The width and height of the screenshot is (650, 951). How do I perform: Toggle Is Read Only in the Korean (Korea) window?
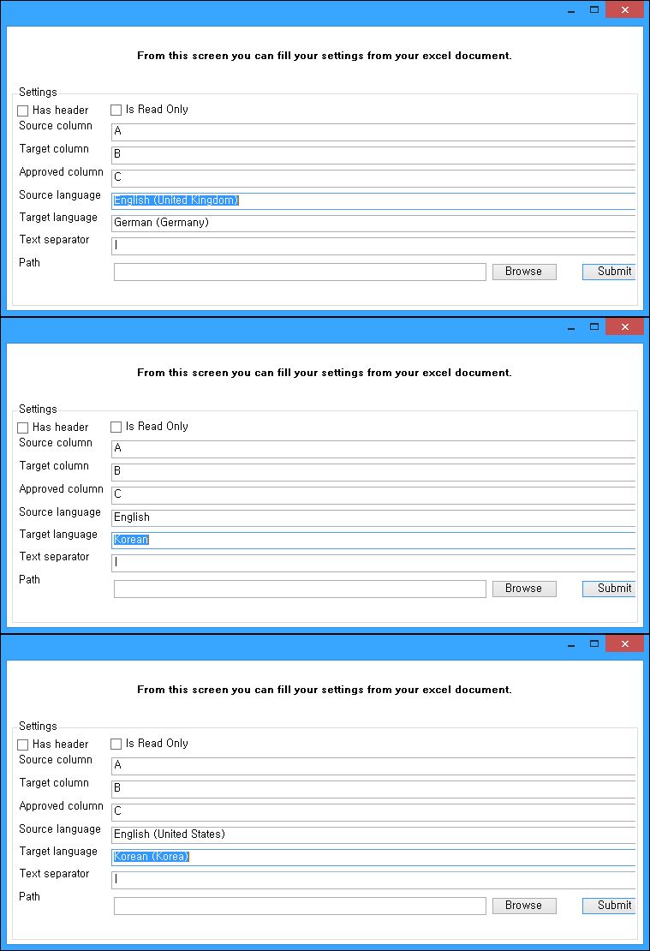pos(116,745)
